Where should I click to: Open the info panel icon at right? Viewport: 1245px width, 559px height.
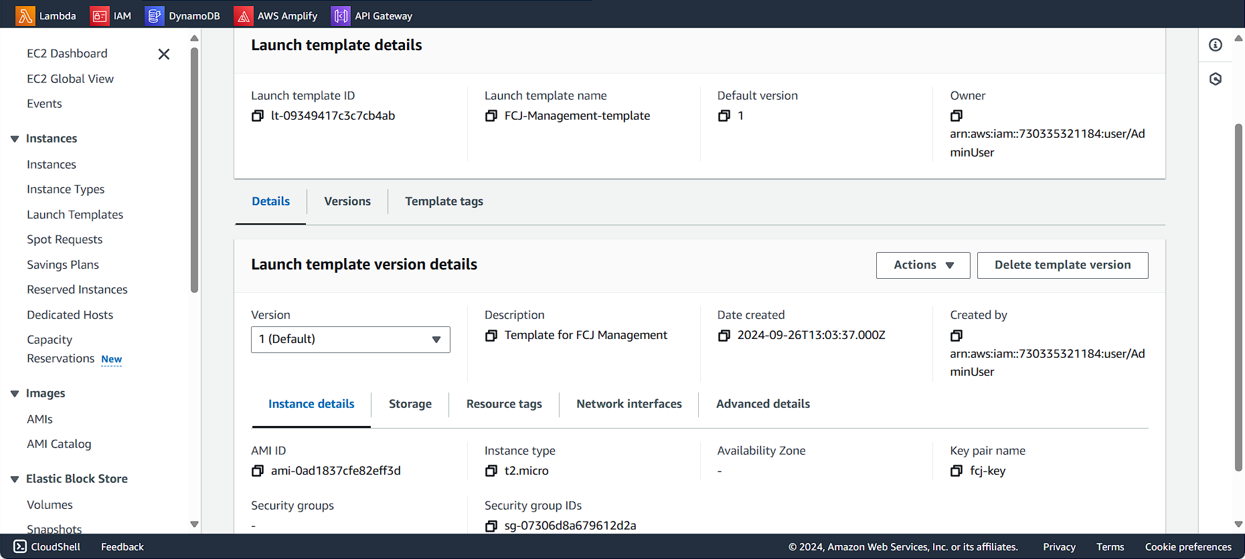1216,45
